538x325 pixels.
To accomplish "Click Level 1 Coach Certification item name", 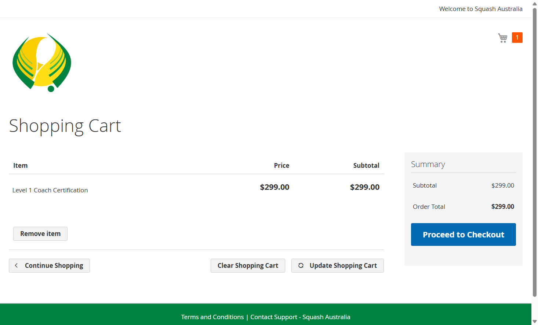I will (50, 190).
